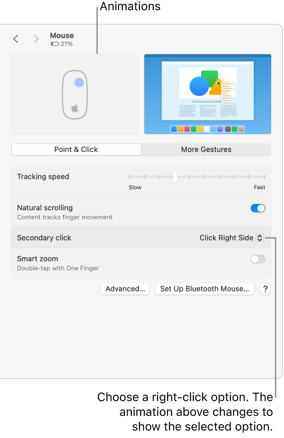
Task: Click the mouse animation illustration
Action: (x=74, y=94)
